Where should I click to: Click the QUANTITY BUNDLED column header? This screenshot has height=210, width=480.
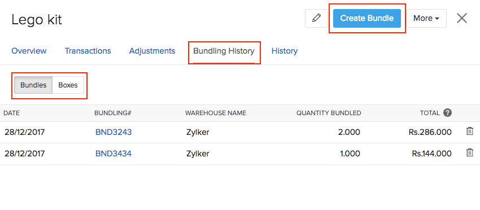(x=329, y=113)
